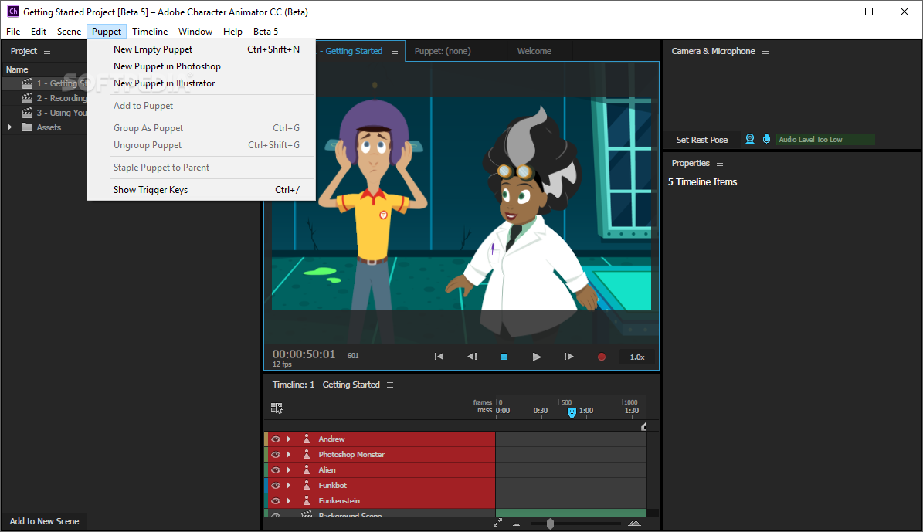Click the blue stop button
Viewport: 923px width, 532px height.
pos(504,357)
